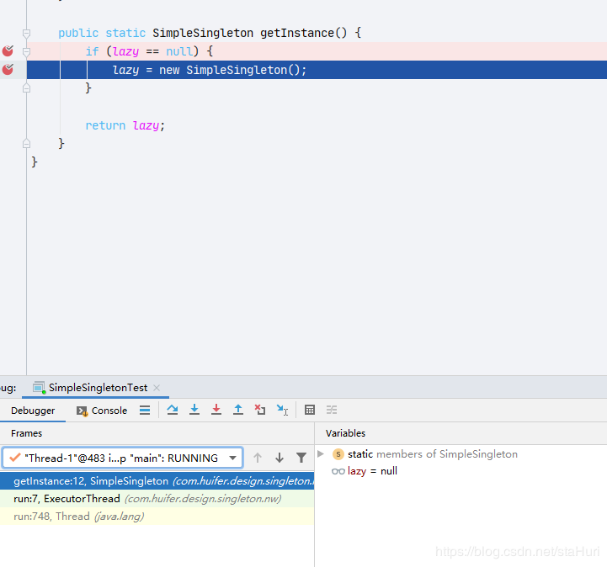Collapse the getInstance method fold marker

pos(27,33)
